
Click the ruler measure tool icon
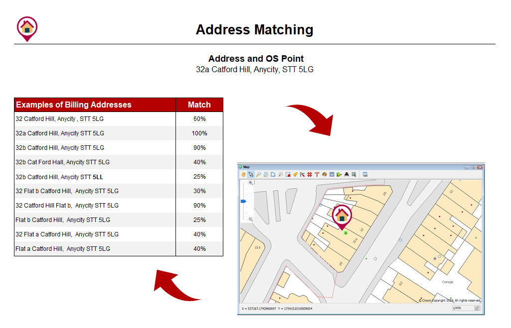point(295,175)
